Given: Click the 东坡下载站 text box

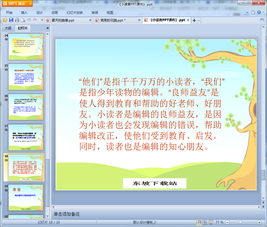Looking at the screenshot, I should pyautogui.click(x=155, y=183).
